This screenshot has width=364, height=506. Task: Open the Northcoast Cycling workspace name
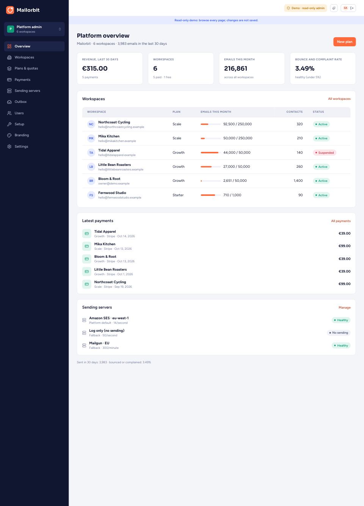click(x=114, y=122)
